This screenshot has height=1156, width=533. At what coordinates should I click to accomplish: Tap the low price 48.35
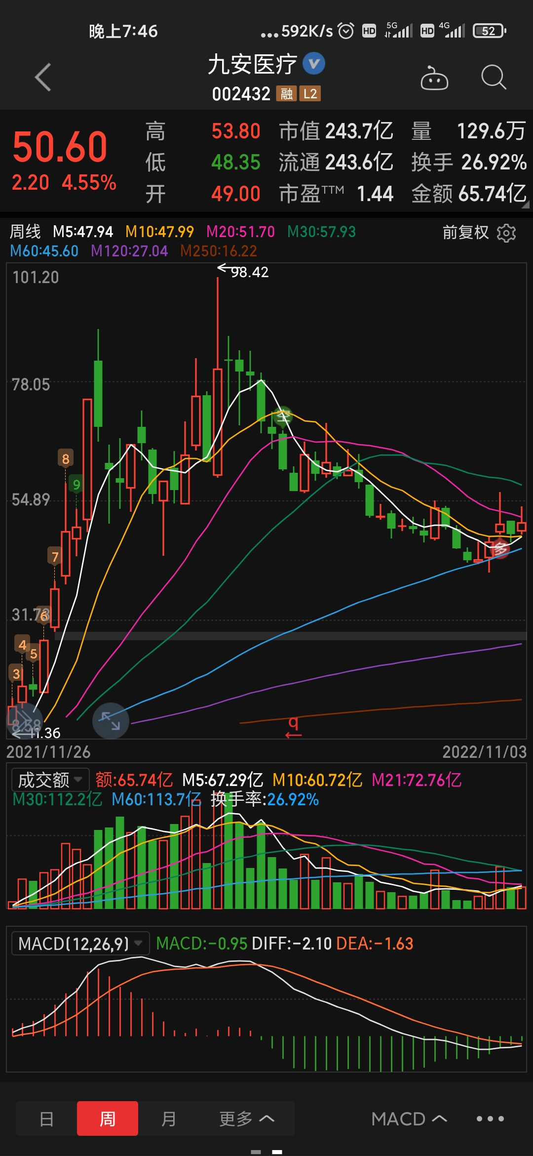coord(236,162)
